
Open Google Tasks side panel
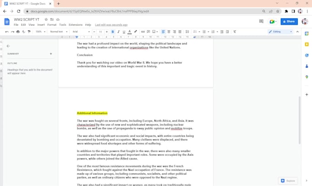pyautogui.click(x=306, y=55)
